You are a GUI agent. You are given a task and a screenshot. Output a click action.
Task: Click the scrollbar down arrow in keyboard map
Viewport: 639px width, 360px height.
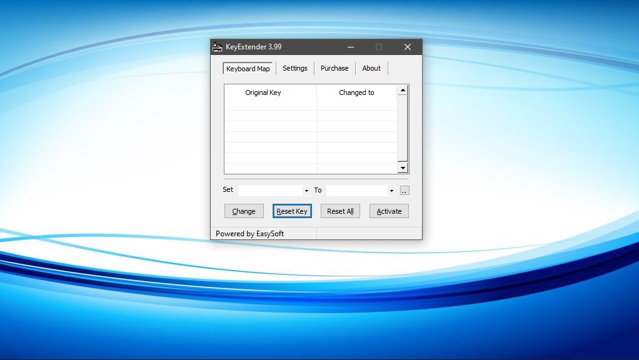[x=402, y=167]
